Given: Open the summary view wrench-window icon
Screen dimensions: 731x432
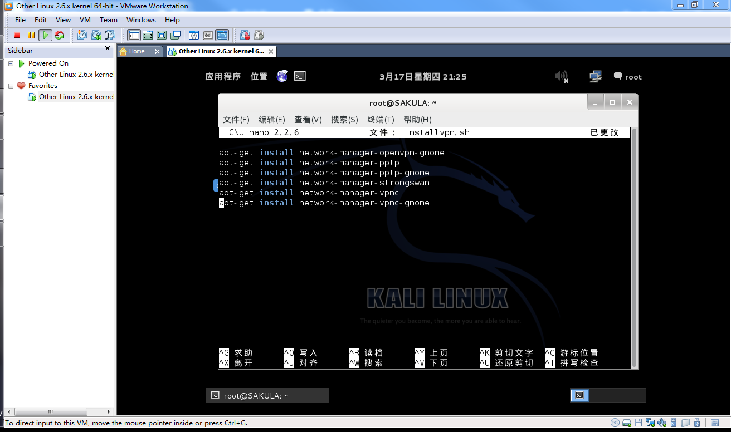Looking at the screenshot, I should (x=194, y=35).
